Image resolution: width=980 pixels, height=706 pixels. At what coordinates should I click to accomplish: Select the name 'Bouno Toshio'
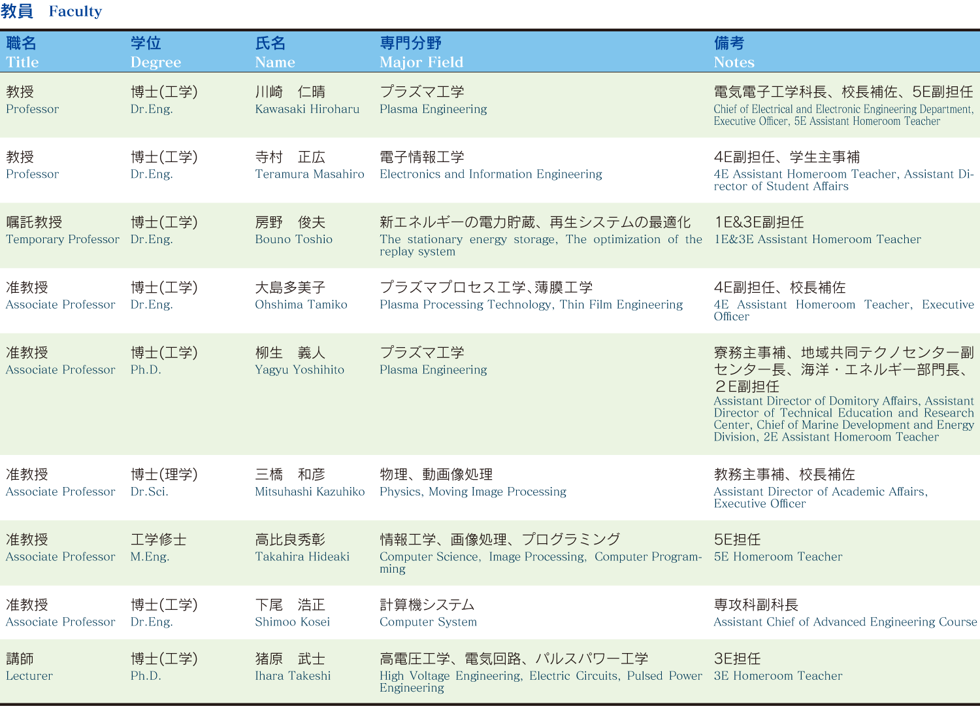pyautogui.click(x=293, y=239)
